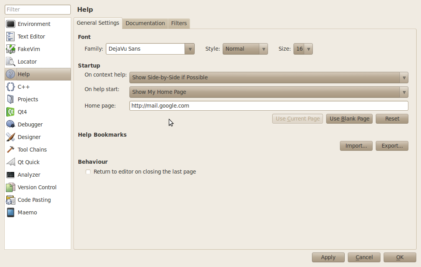Click the Use Blank Page button

click(349, 119)
